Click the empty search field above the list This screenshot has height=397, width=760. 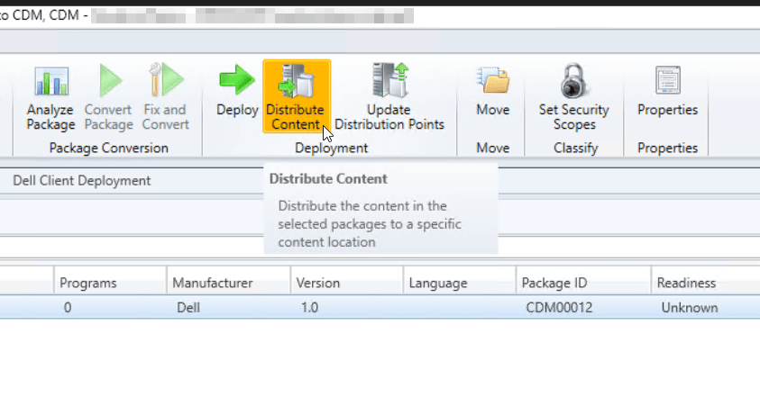pos(361,245)
